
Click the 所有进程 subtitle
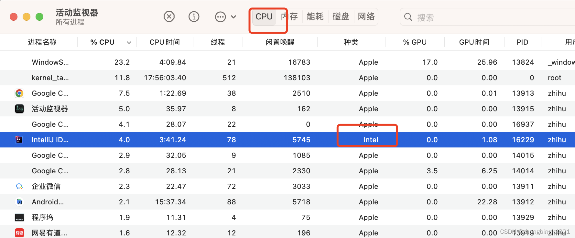click(x=70, y=22)
